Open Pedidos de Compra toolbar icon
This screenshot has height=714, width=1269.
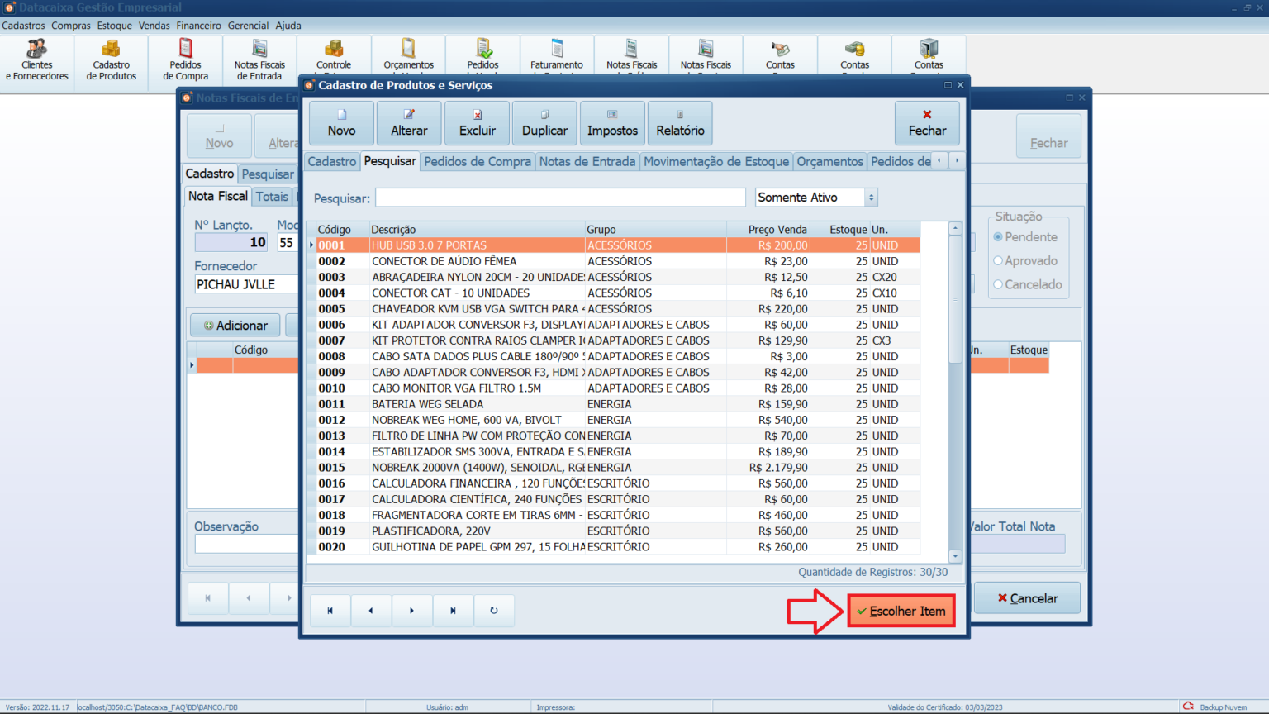click(x=185, y=59)
